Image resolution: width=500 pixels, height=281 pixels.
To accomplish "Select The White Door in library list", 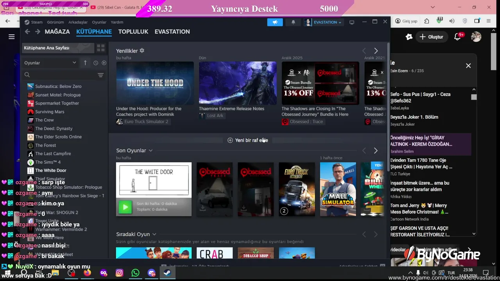I will (x=51, y=171).
